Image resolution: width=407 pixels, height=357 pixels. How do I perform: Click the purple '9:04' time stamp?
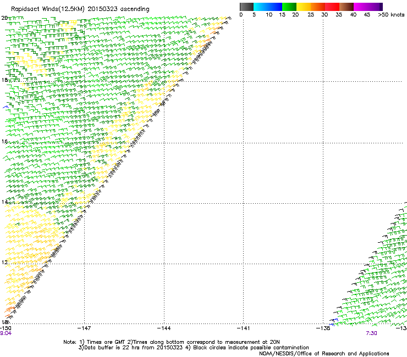(5, 333)
